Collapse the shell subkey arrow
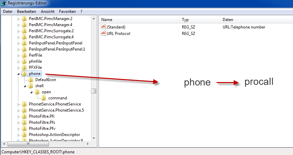 25,86
